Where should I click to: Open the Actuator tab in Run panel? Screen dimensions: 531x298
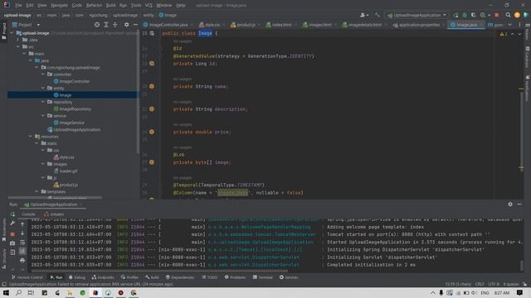54,214
